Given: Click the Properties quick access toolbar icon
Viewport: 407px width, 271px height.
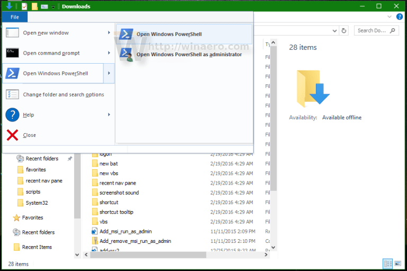Looking at the screenshot, I should pos(24,6).
